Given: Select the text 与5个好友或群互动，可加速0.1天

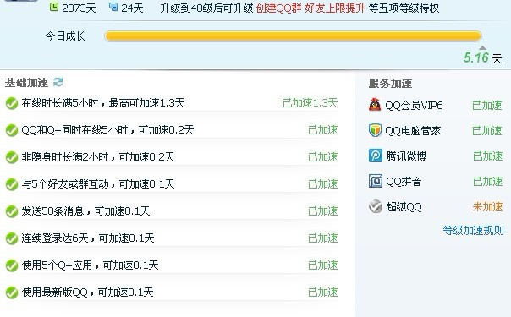Looking at the screenshot, I should pyautogui.click(x=98, y=184).
